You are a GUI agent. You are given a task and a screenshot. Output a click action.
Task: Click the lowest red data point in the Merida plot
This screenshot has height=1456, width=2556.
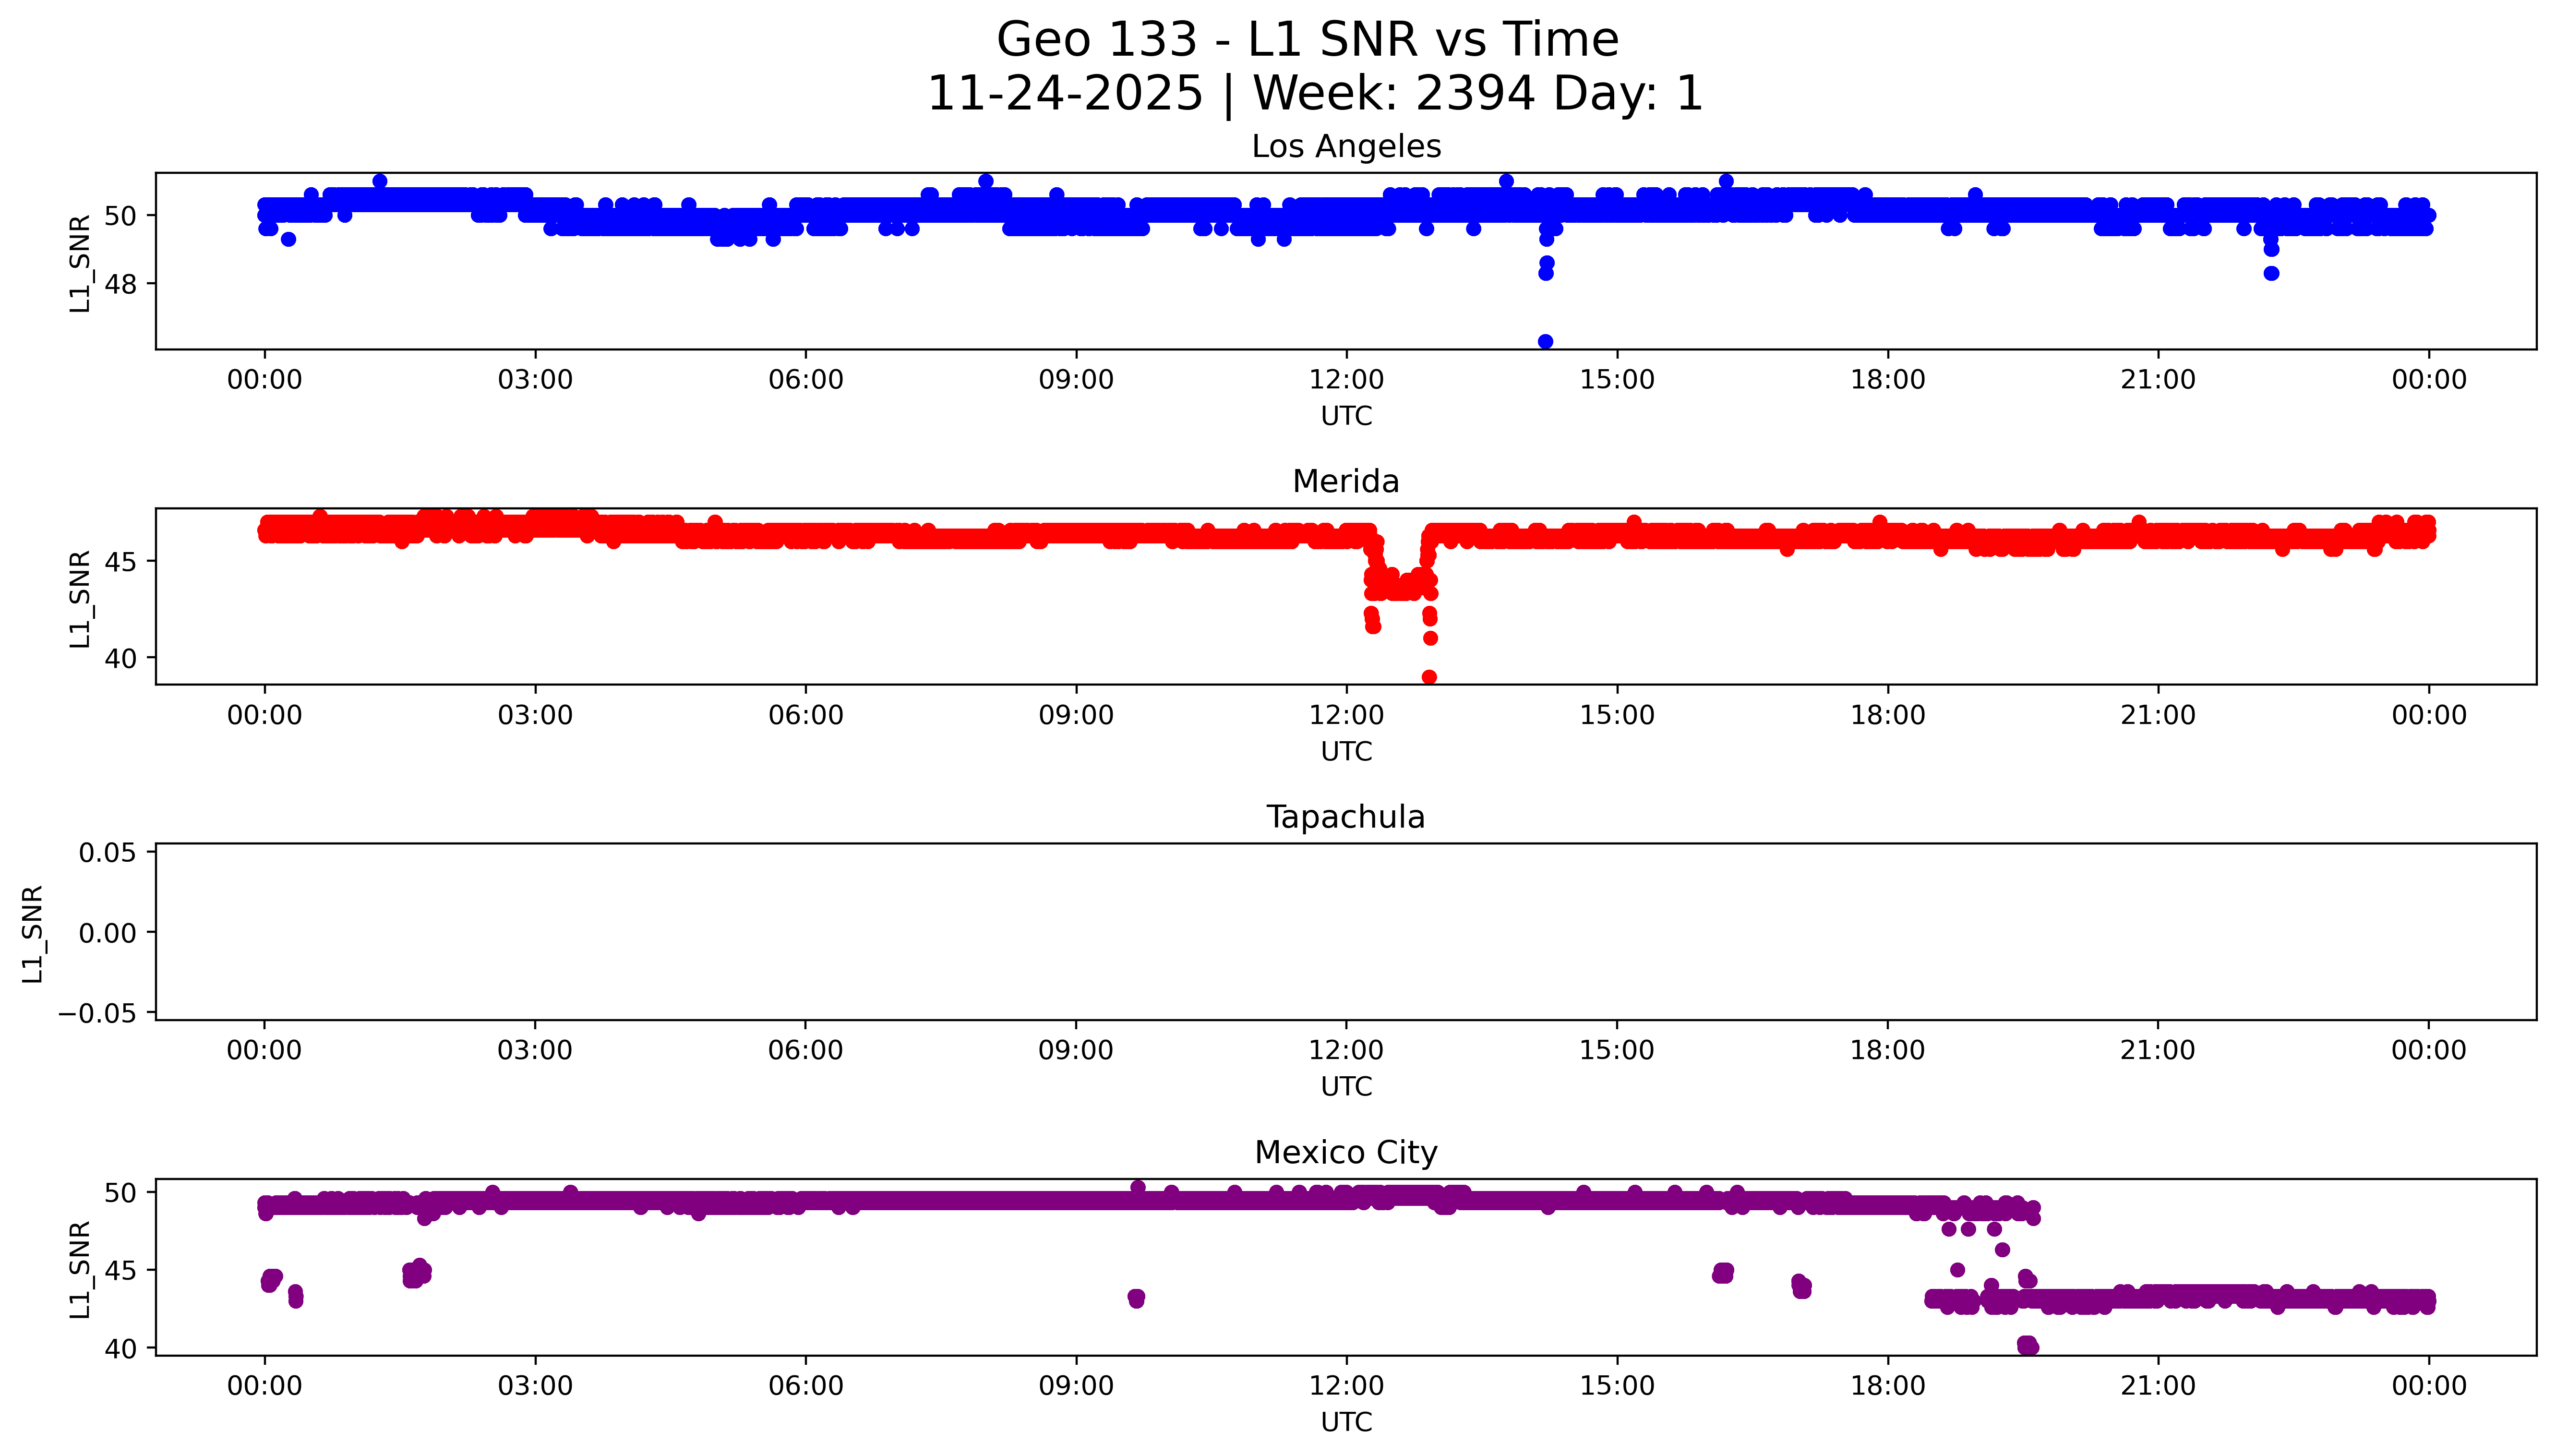pyautogui.click(x=1428, y=678)
